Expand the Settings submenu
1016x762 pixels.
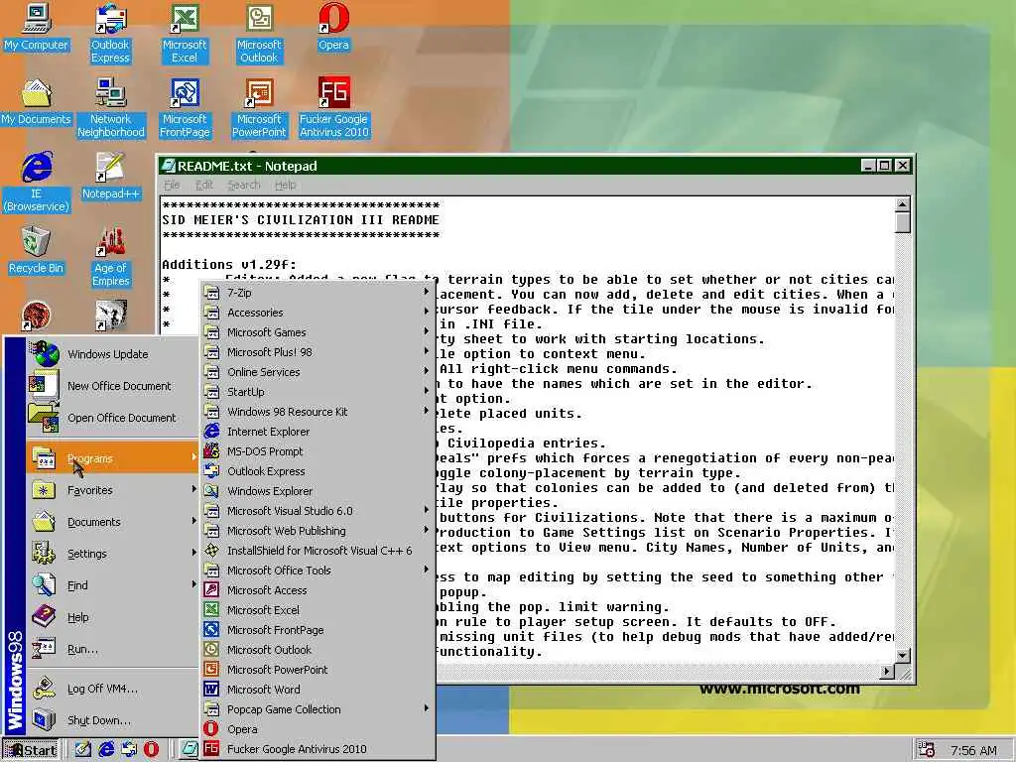[112, 554]
